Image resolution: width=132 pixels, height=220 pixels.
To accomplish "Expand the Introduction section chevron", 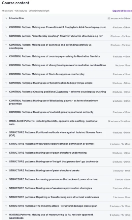I will click(x=6, y=18).
